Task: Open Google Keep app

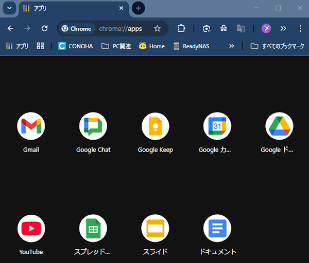Action: pos(156,126)
